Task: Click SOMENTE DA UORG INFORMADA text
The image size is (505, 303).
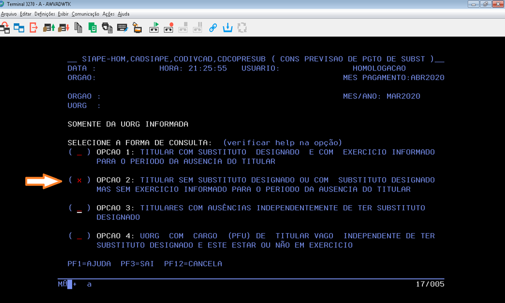Action: pos(128,124)
